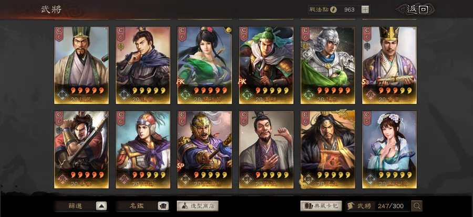Select the 甘寧 general card
This screenshot has width=473, height=217.
81,150
